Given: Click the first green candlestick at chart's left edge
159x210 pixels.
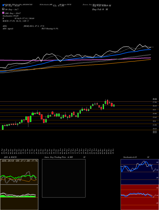Looking at the screenshot, I should [x=3, y=127].
